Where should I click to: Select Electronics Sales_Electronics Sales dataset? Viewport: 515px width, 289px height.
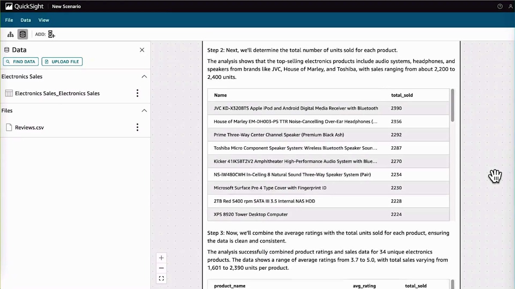(57, 93)
